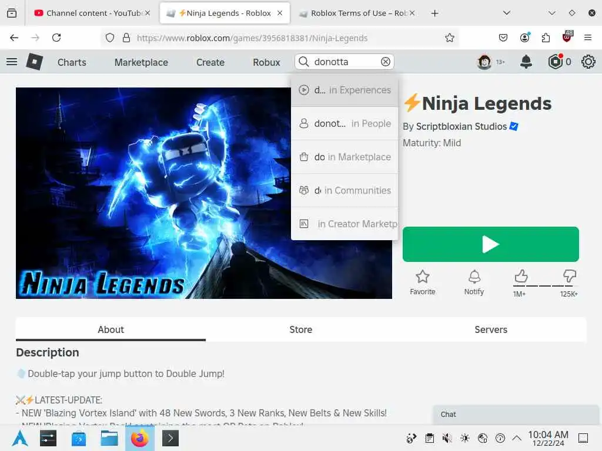
Task: Toggle the muted volume tray icon
Action: click(x=447, y=438)
